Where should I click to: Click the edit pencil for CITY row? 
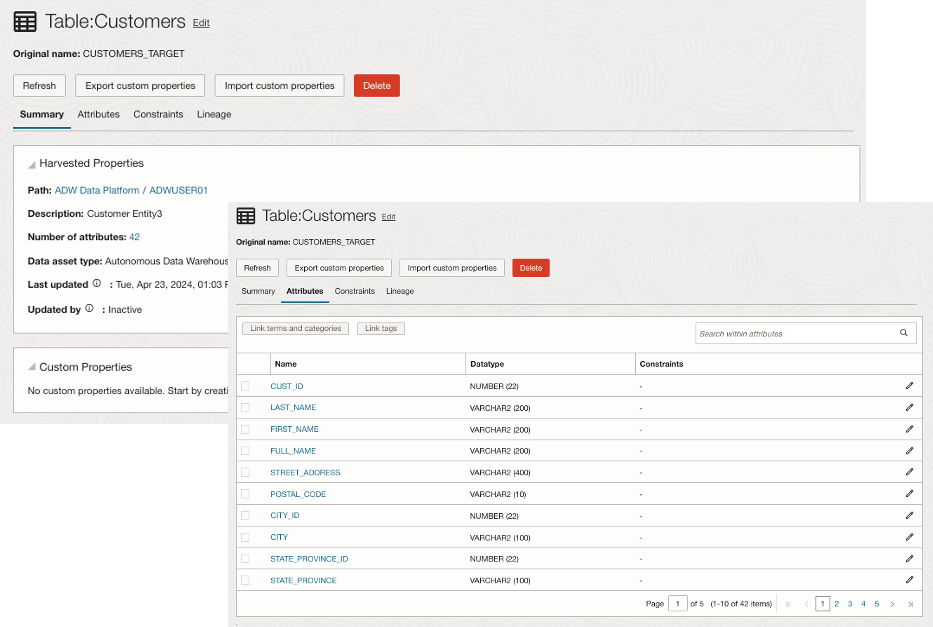point(909,537)
